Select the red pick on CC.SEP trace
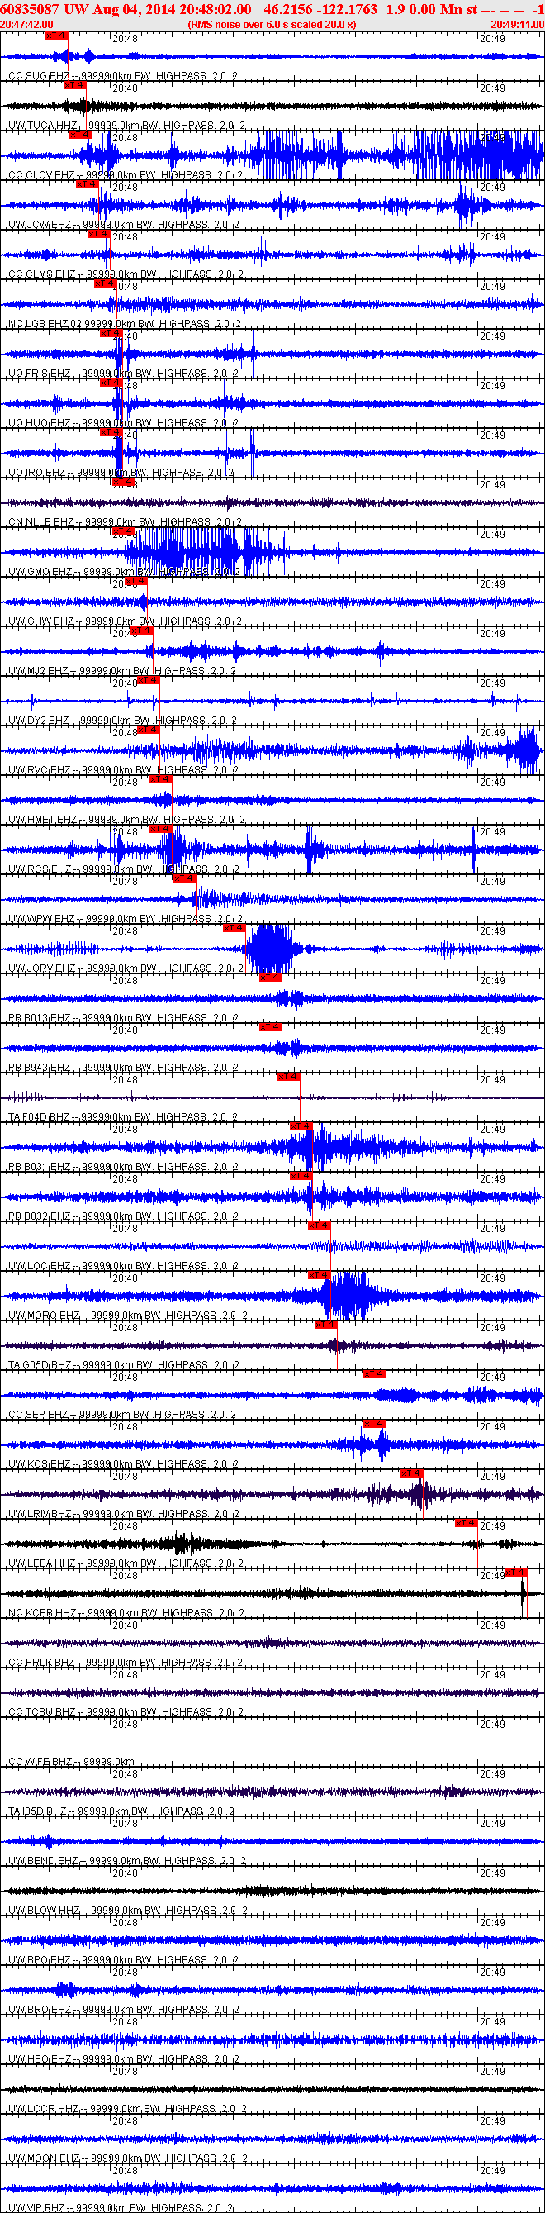This screenshot has width=545, height=2213. click(373, 1374)
